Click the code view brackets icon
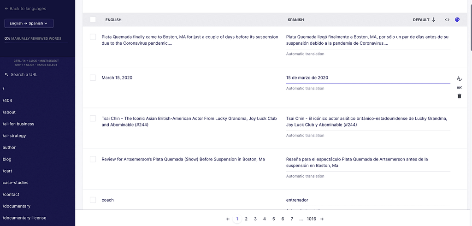The height and width of the screenshot is (226, 472). (447, 20)
